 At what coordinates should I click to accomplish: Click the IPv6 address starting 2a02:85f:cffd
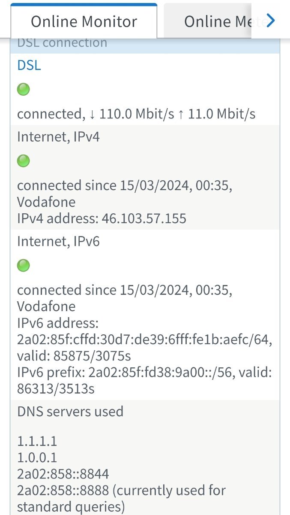pos(144,340)
